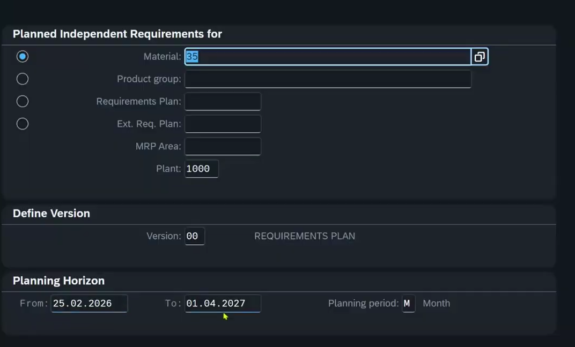Click into the Material input field
575x347 pixels.
328,57
